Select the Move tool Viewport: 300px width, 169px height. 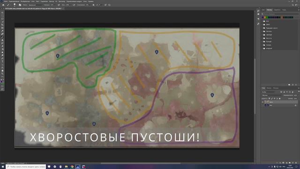coord(2,13)
